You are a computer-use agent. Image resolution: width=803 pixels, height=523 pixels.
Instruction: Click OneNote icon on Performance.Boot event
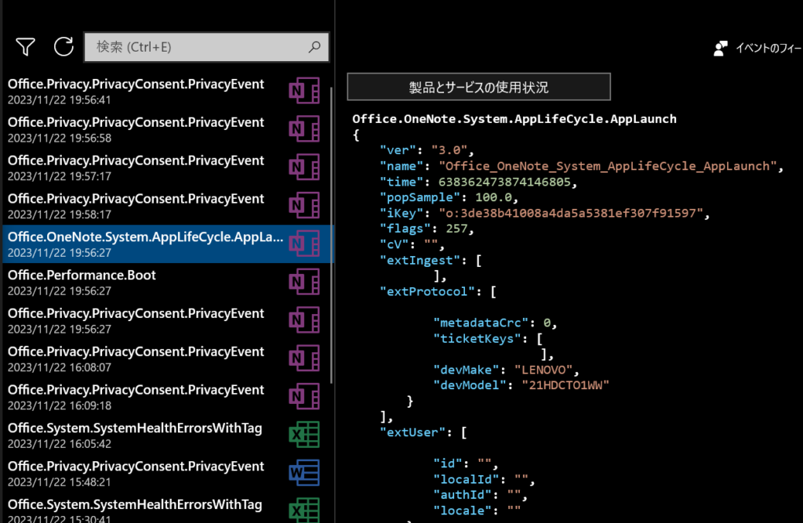click(x=304, y=282)
